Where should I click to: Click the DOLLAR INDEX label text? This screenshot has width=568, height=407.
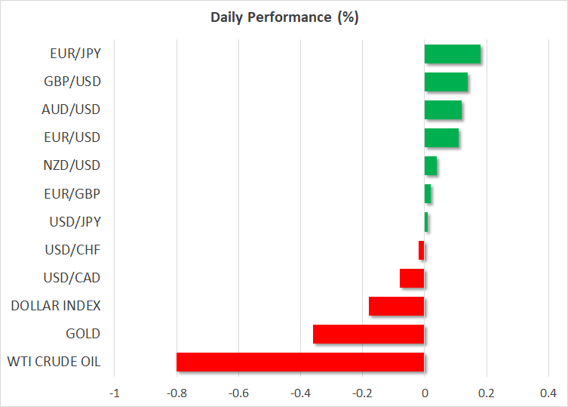[x=56, y=306]
